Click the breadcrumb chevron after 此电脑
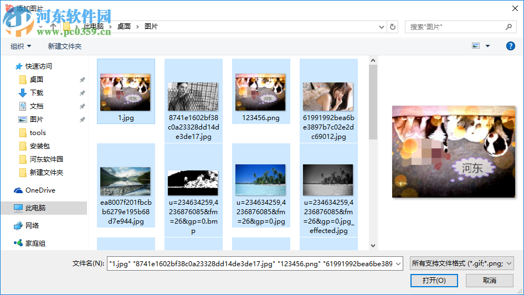This screenshot has width=524, height=295. 110,27
